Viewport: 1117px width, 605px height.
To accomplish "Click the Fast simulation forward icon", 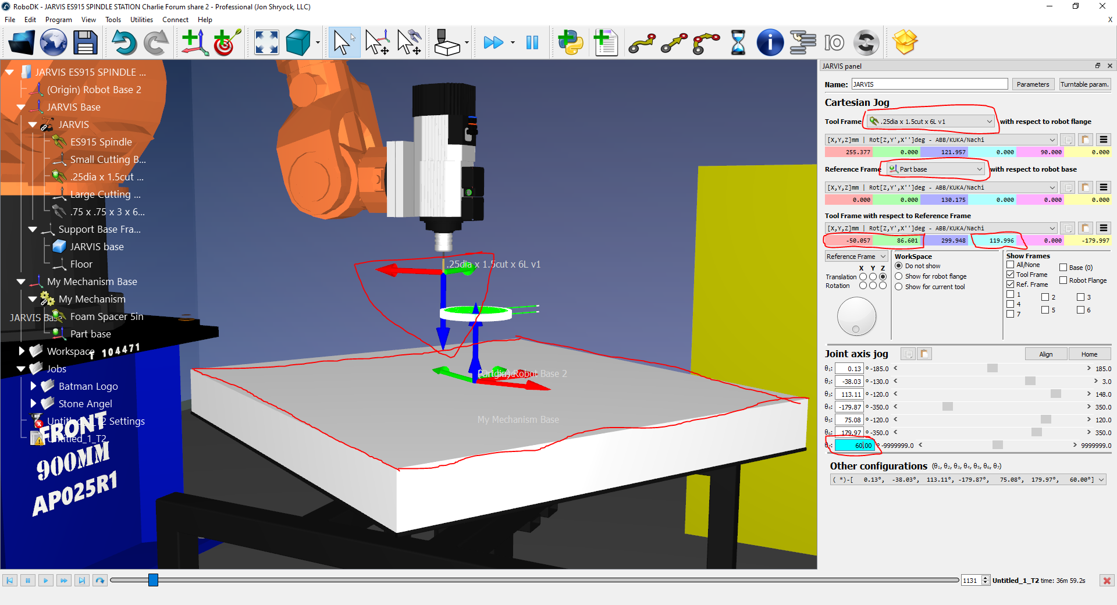I will point(493,43).
